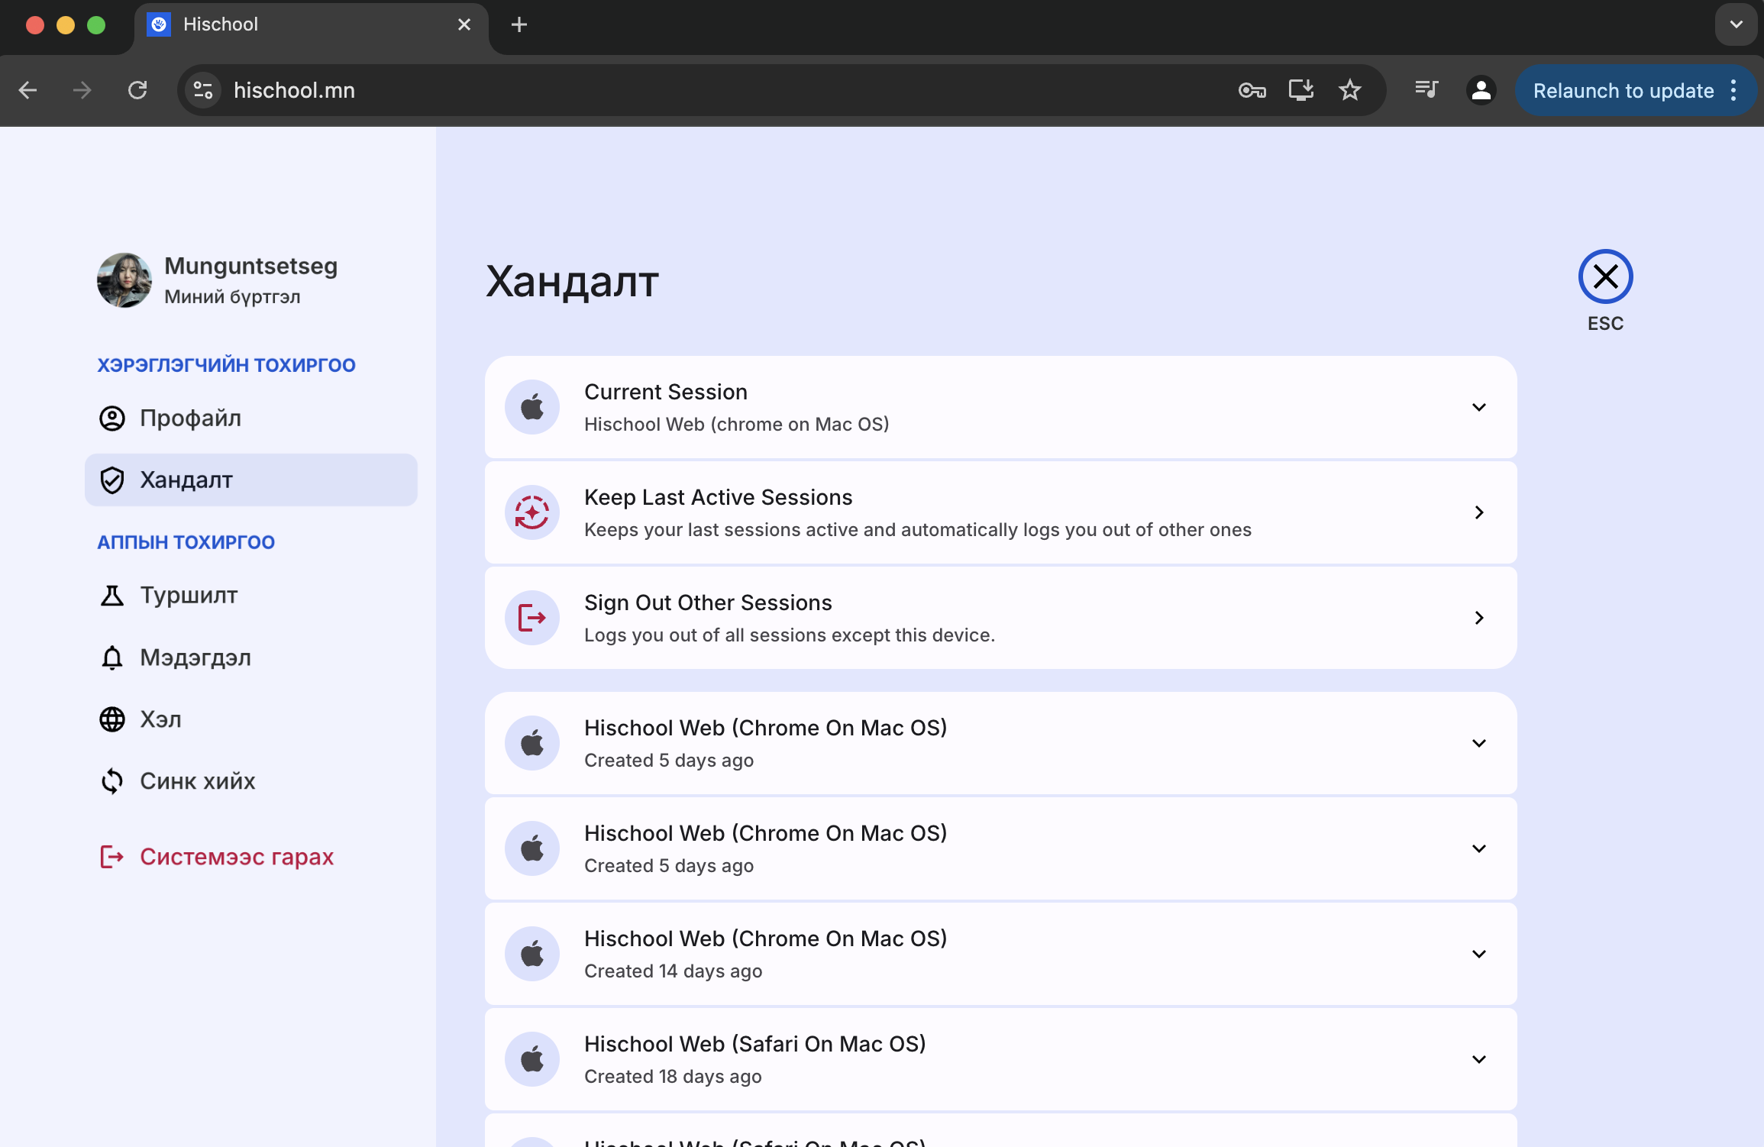Screen dimensions: 1764x1147
Task: Click the red logout icon near Системээс гарах
Action: tap(112, 856)
